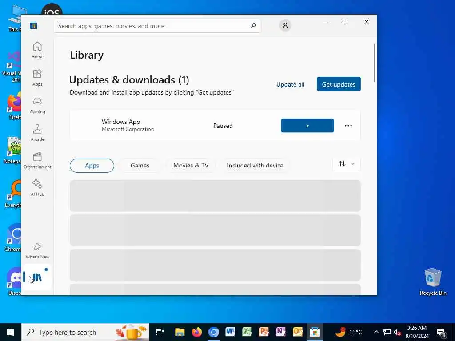Launch Firefox from taskbar
Screen dimensions: 455x341
click(197, 332)
